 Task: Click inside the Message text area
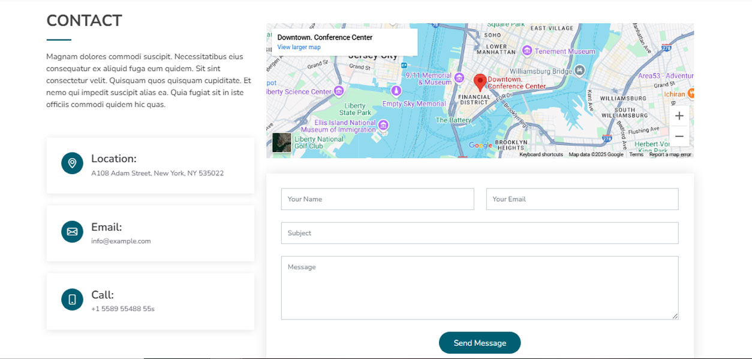479,288
